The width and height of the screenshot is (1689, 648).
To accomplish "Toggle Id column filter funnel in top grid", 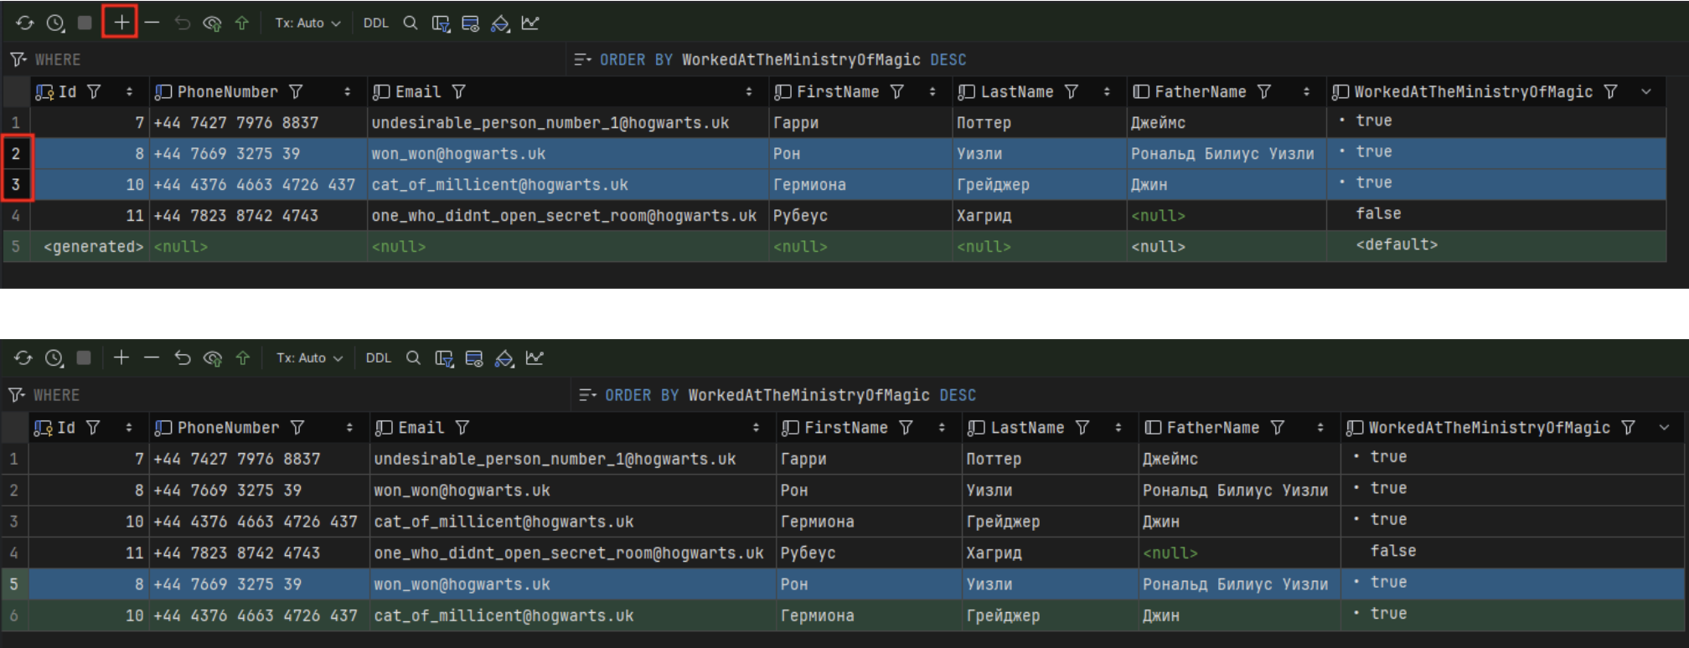I will [x=94, y=92].
